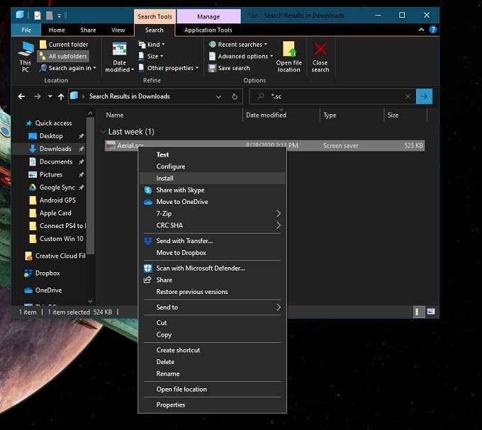Open recent locations dropdown arrow
Image resolution: width=482 pixels, height=430 pixels.
point(50,96)
